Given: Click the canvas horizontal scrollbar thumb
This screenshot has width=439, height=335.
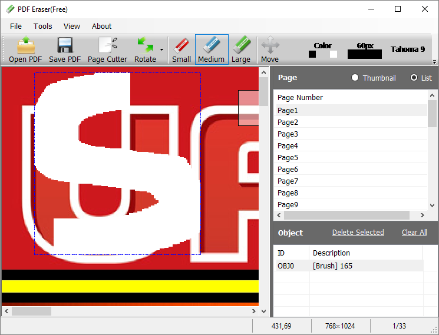Looking at the screenshot, I should click(x=31, y=311).
